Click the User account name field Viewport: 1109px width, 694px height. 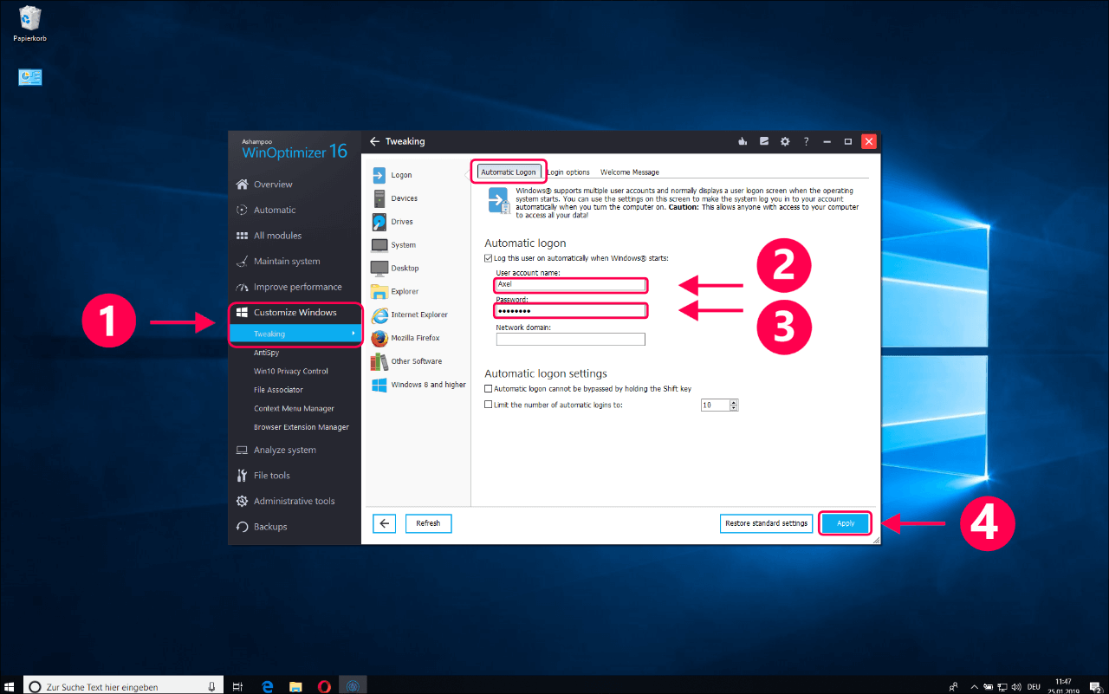point(570,284)
